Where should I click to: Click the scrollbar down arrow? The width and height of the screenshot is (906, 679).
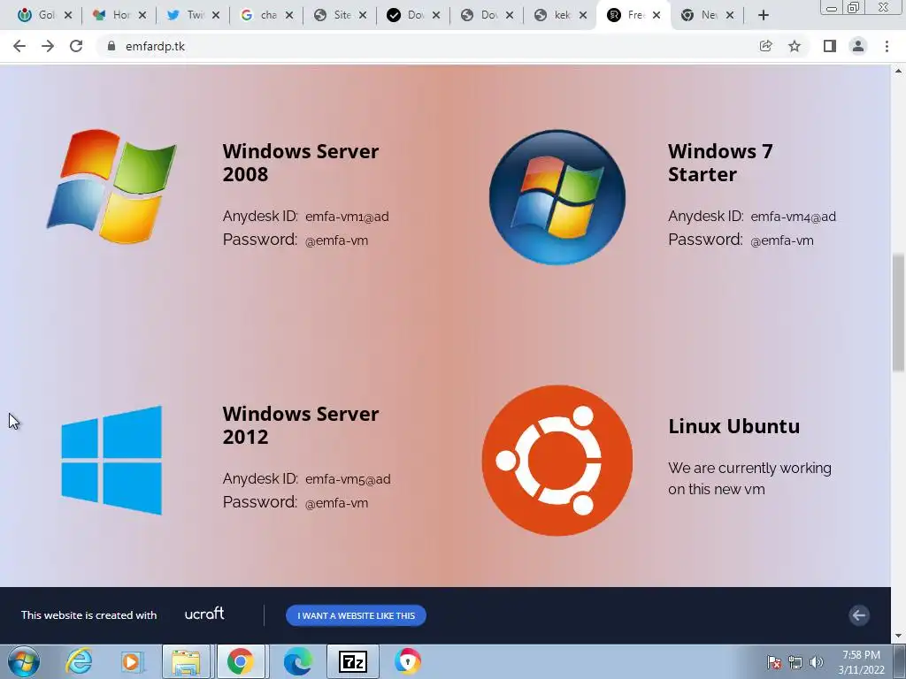click(x=898, y=636)
